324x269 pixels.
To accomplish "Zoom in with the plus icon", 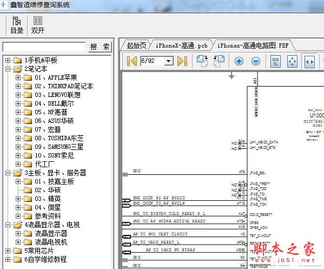I will tap(239, 61).
